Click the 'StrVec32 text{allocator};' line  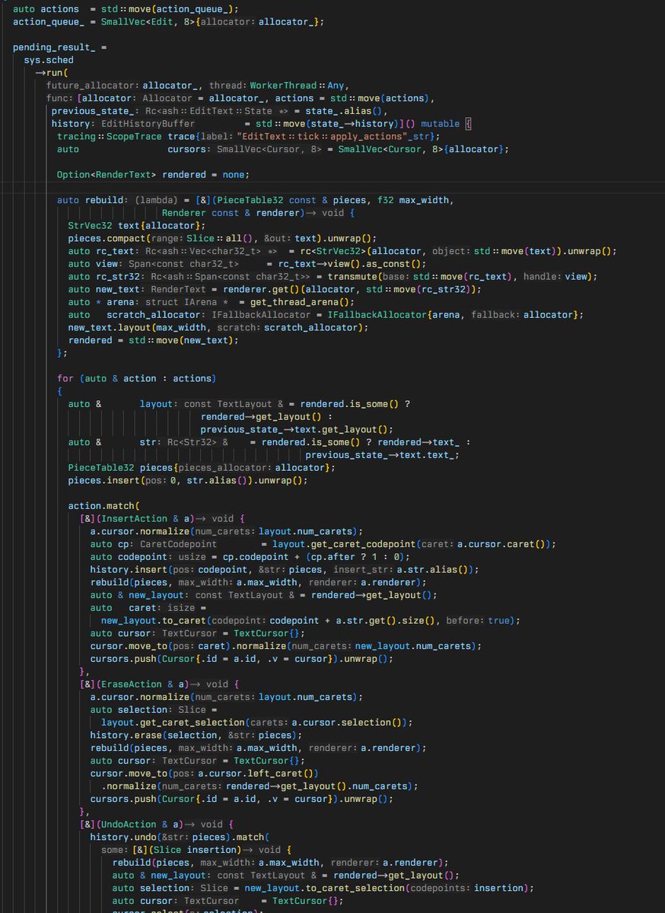(136, 226)
